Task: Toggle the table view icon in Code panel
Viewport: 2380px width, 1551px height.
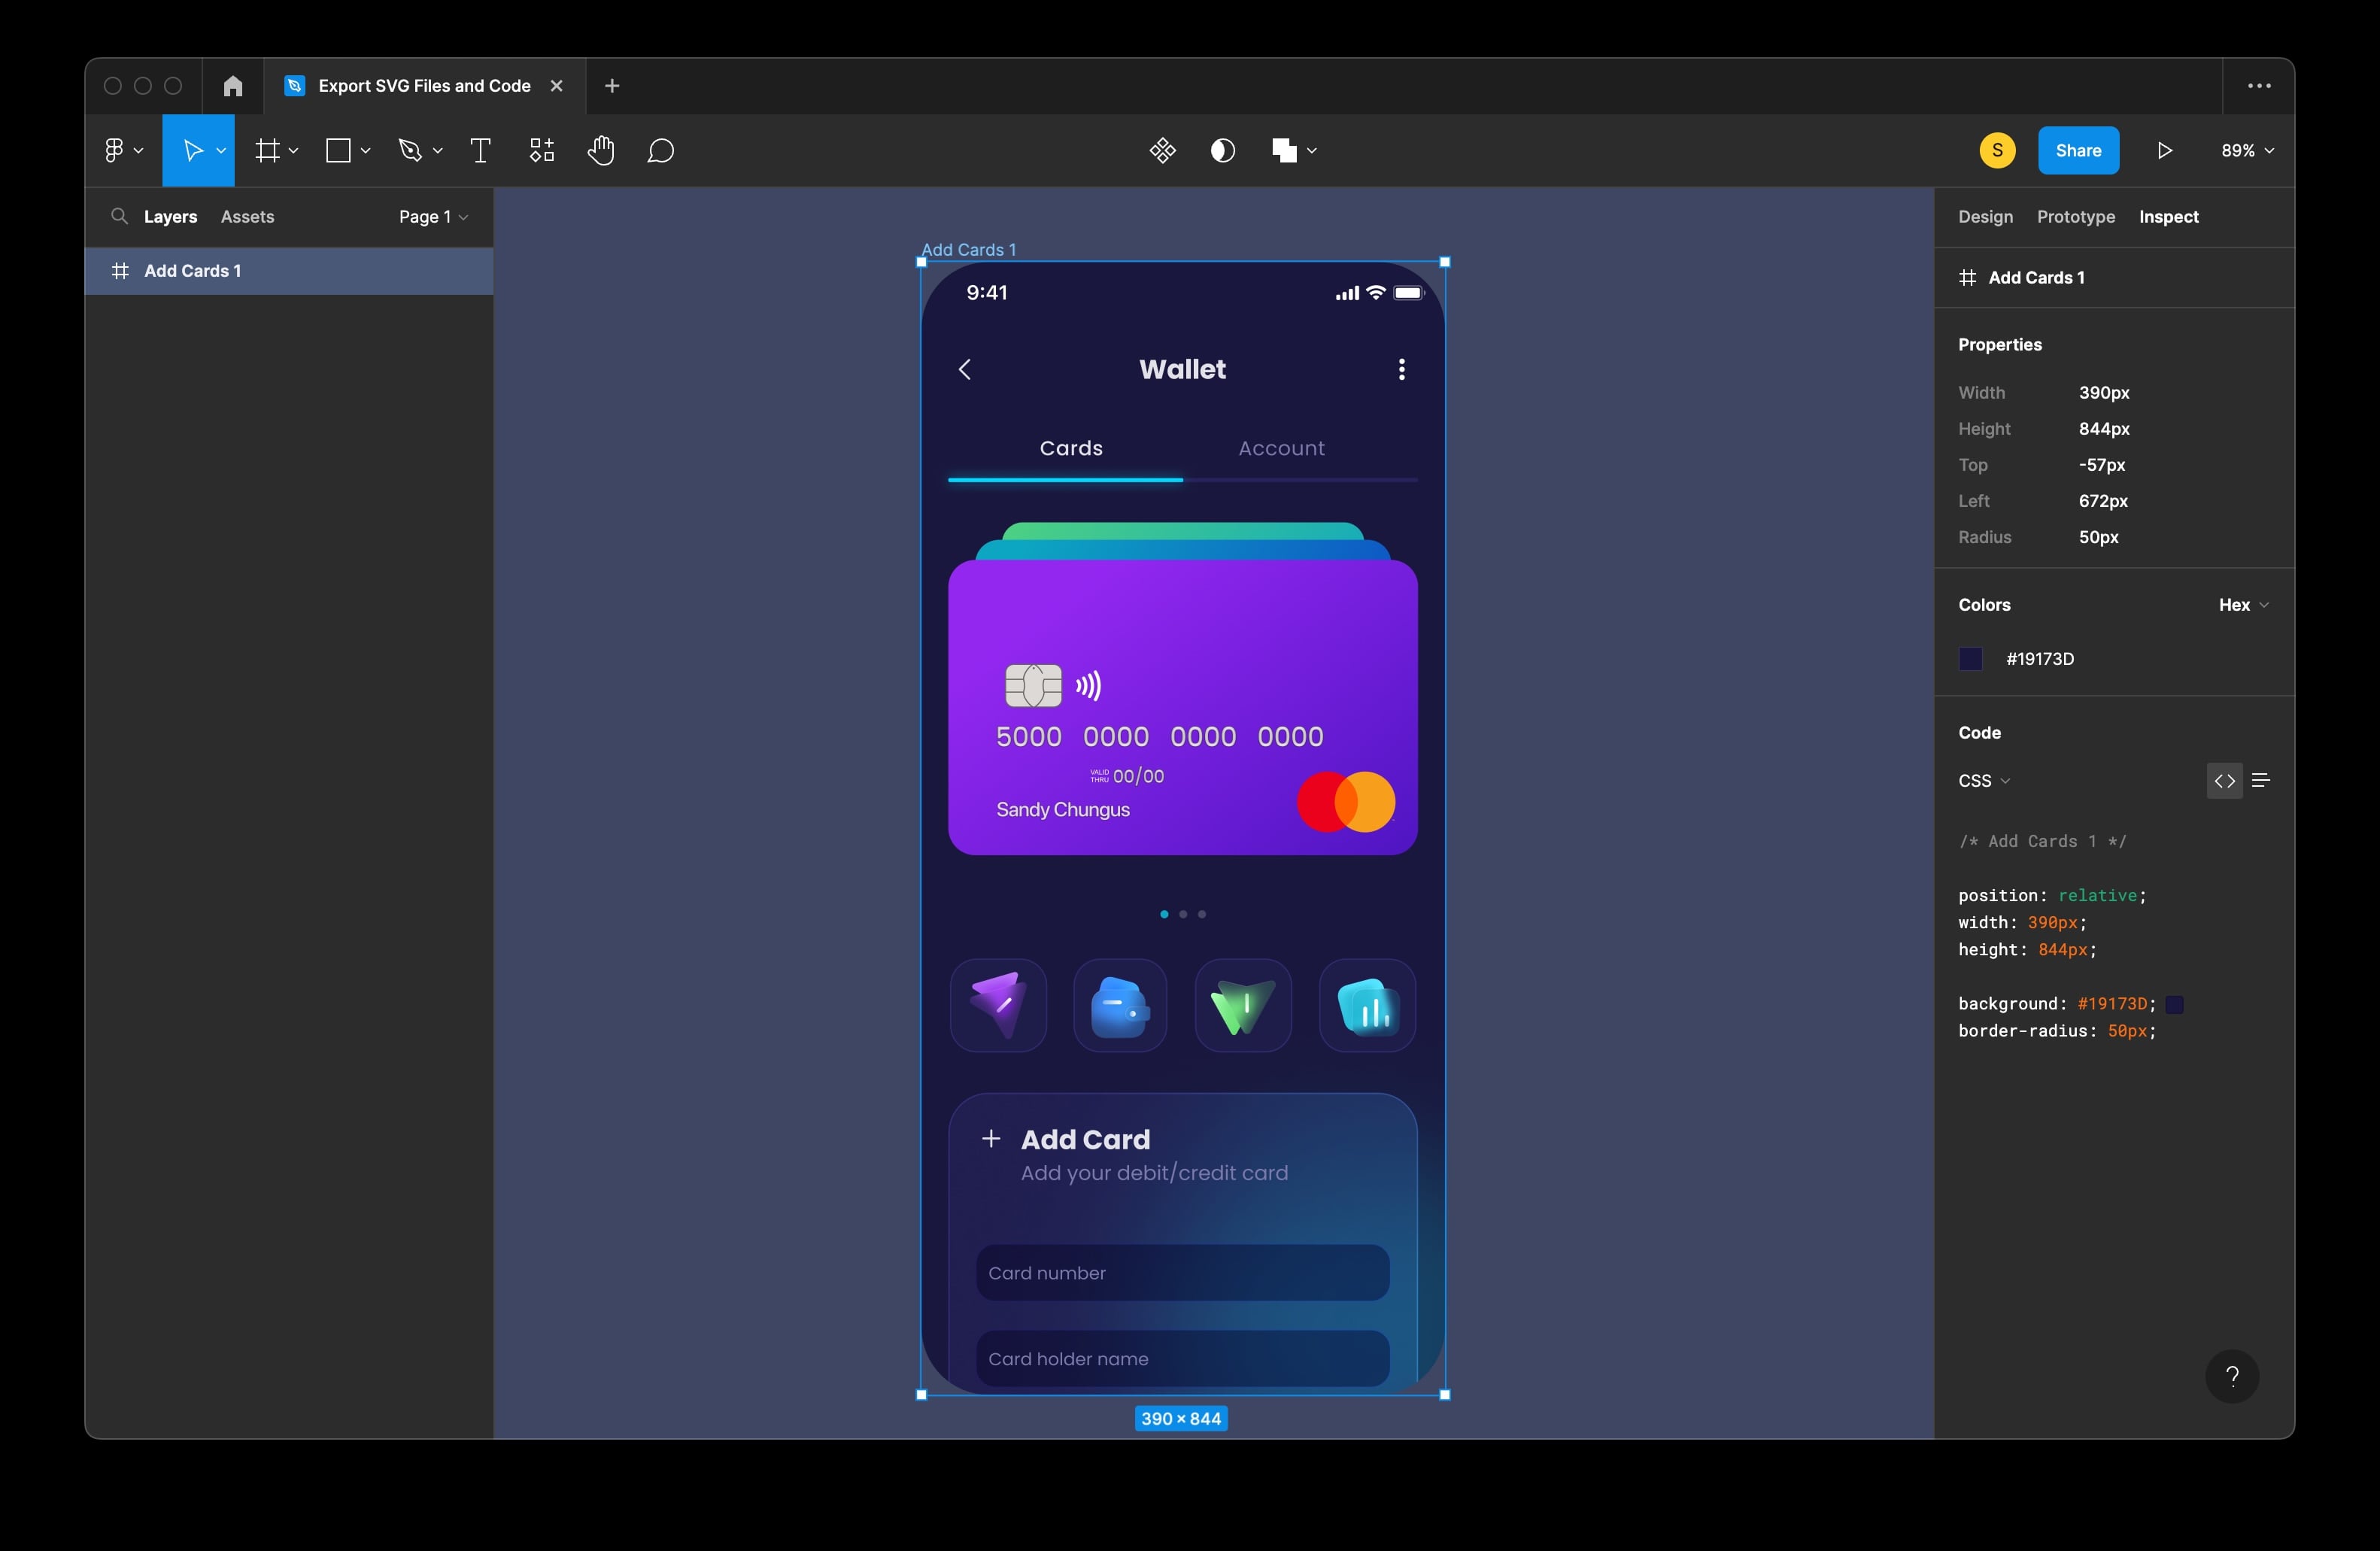Action: point(2261,780)
